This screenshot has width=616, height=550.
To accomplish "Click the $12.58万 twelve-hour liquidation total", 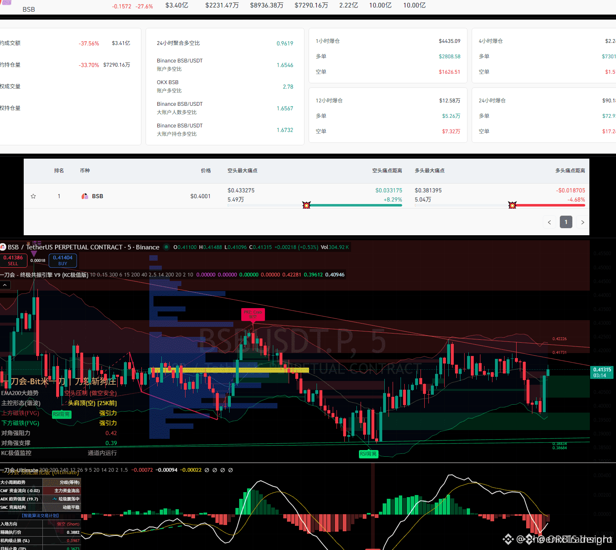I will (450, 101).
